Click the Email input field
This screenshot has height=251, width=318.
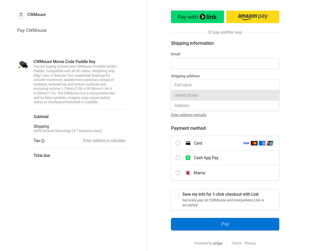coord(225,63)
